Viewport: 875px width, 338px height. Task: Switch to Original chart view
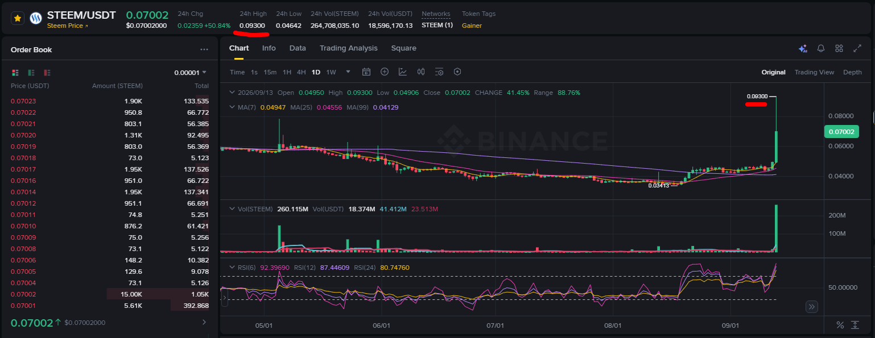[x=774, y=72]
